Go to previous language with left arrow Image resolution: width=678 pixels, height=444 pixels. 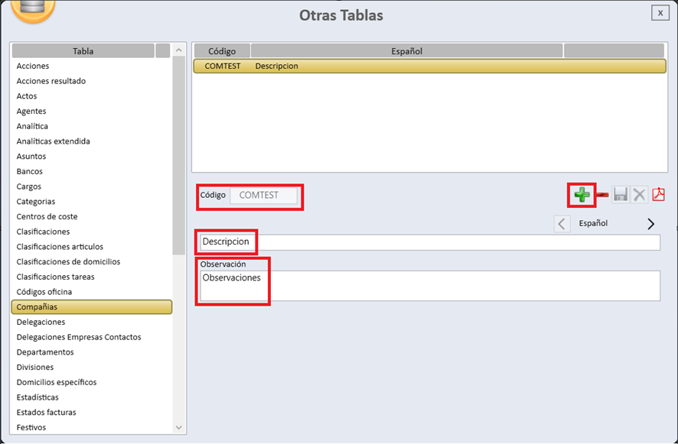(x=562, y=224)
